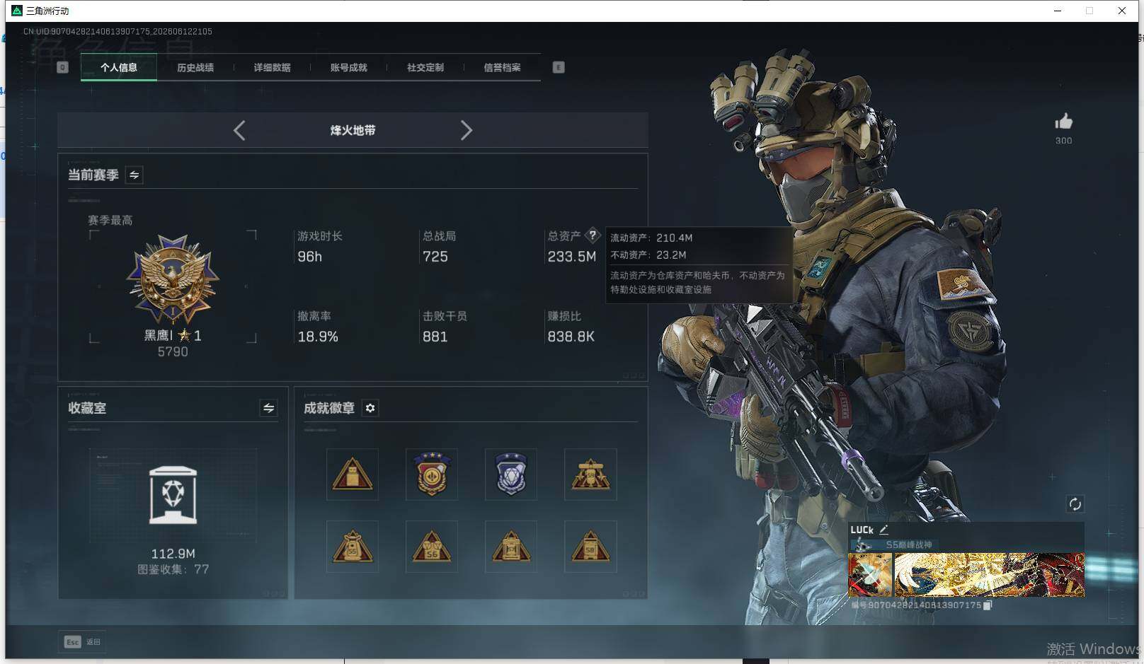Click the 总战局 725 stat
This screenshot has width=1144, height=664.
(439, 246)
